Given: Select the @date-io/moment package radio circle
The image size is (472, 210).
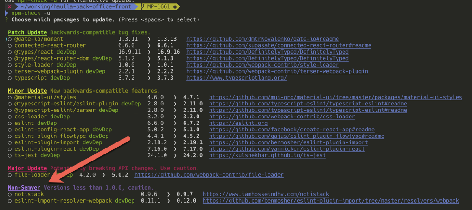Looking at the screenshot, I should click(x=10, y=39).
